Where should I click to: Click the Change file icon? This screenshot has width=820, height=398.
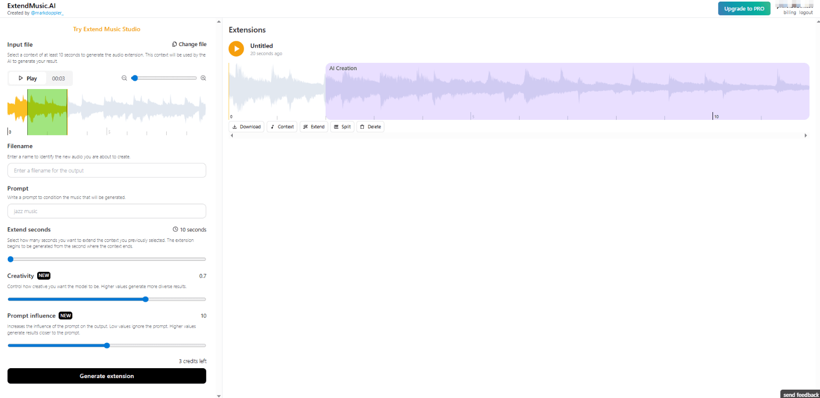[175, 45]
